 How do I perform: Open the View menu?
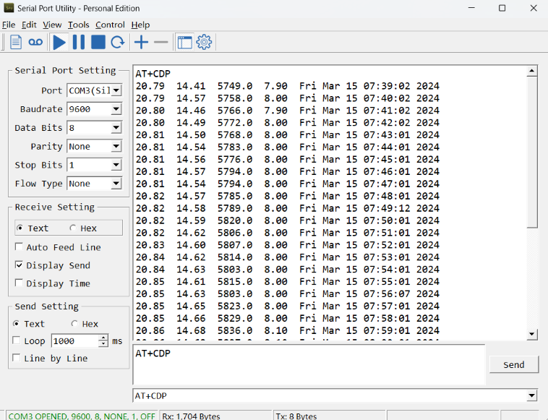coord(52,25)
